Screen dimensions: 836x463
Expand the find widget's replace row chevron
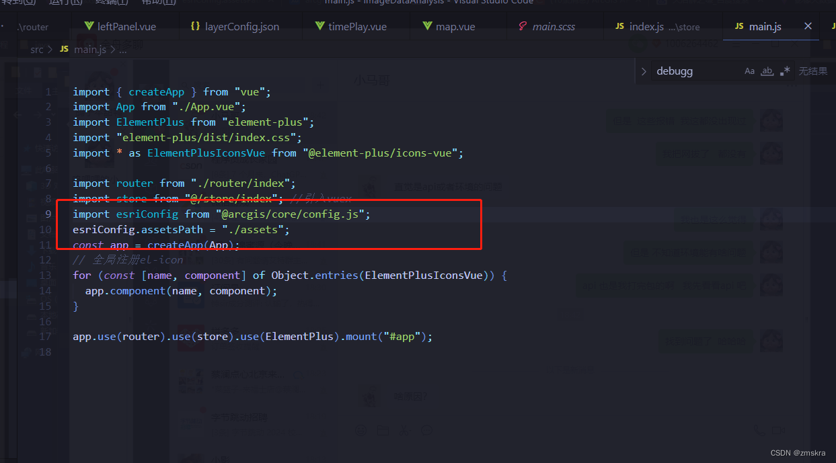pos(643,71)
